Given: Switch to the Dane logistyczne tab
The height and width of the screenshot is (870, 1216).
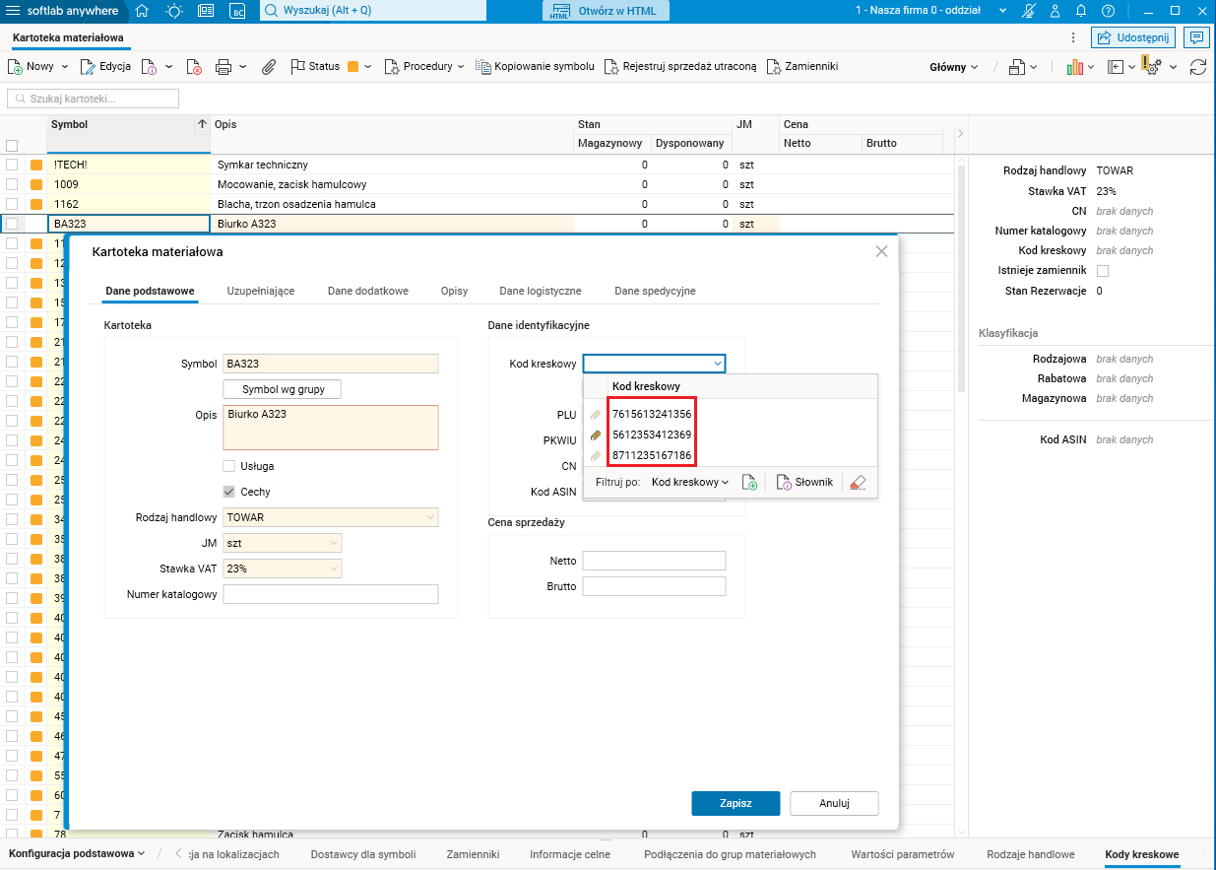Looking at the screenshot, I should tap(540, 292).
